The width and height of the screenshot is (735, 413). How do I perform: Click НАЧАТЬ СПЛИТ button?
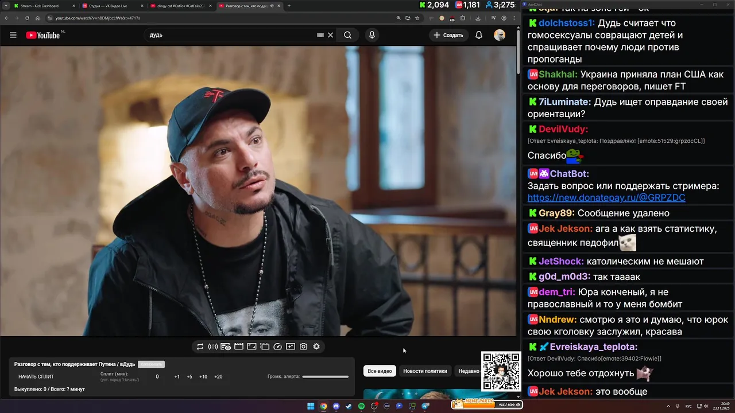36,377
